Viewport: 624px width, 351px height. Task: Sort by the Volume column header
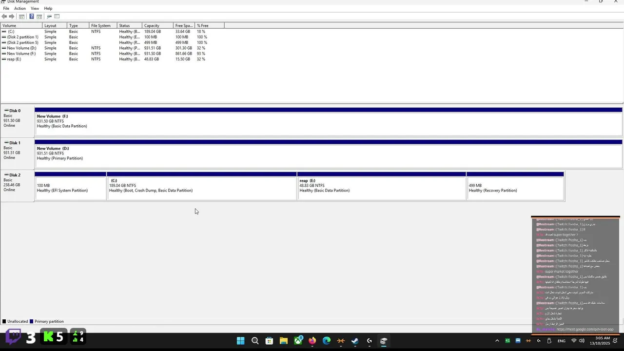(21, 25)
